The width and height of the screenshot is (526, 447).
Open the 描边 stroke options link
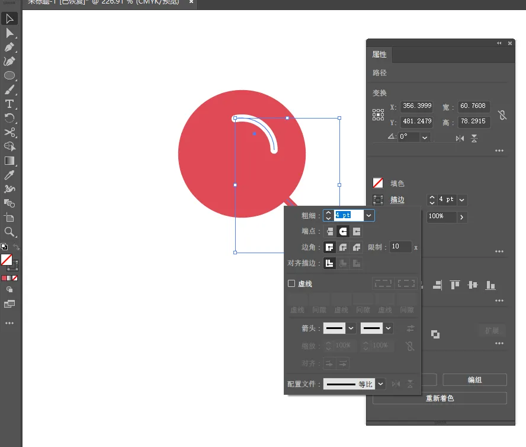[x=397, y=200]
